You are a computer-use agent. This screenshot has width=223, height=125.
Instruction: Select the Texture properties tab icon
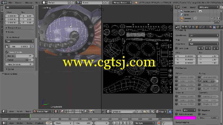(x=214, y=27)
